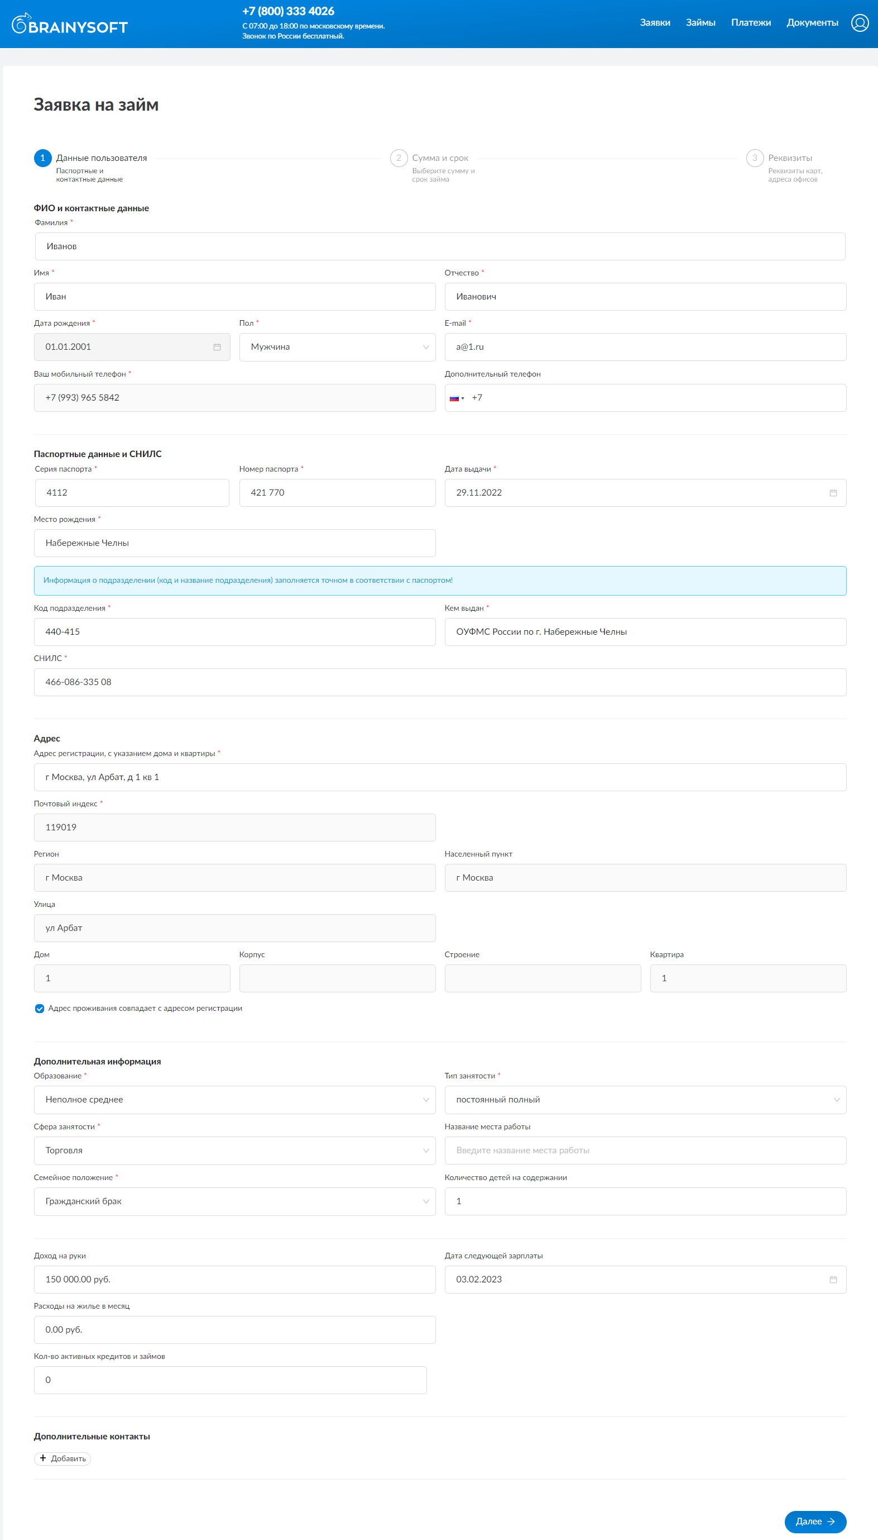Image resolution: width=878 pixels, height=1540 pixels.
Task: Click step 2 circle Сумма и срок
Action: coord(399,158)
